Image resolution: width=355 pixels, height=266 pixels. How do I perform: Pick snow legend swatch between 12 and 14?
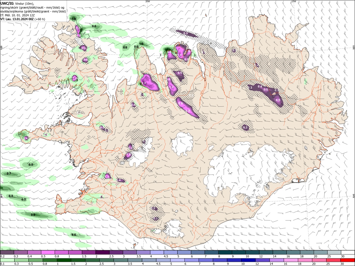click(x=266, y=252)
